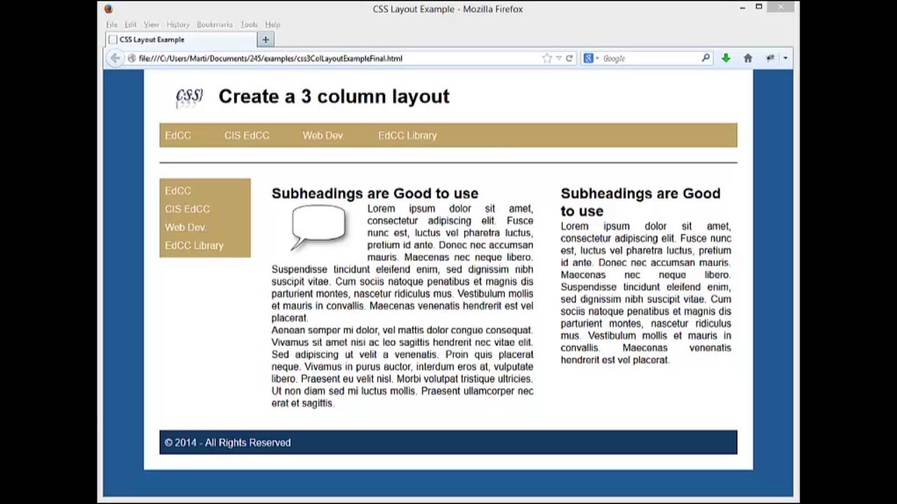Go to EdCC Library in the sidebar

click(x=194, y=245)
